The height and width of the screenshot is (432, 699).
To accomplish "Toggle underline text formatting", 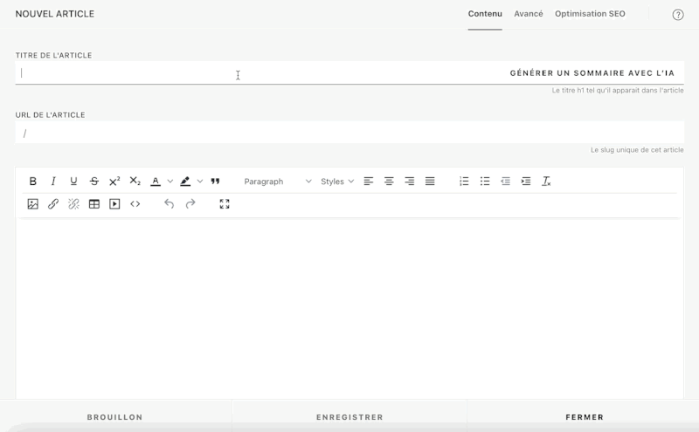I will click(x=73, y=182).
